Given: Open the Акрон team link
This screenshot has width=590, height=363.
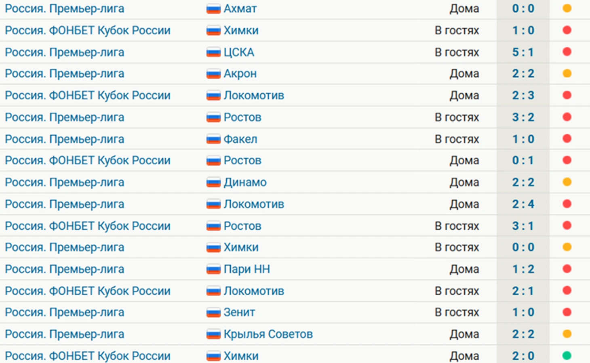Looking at the screenshot, I should (240, 73).
